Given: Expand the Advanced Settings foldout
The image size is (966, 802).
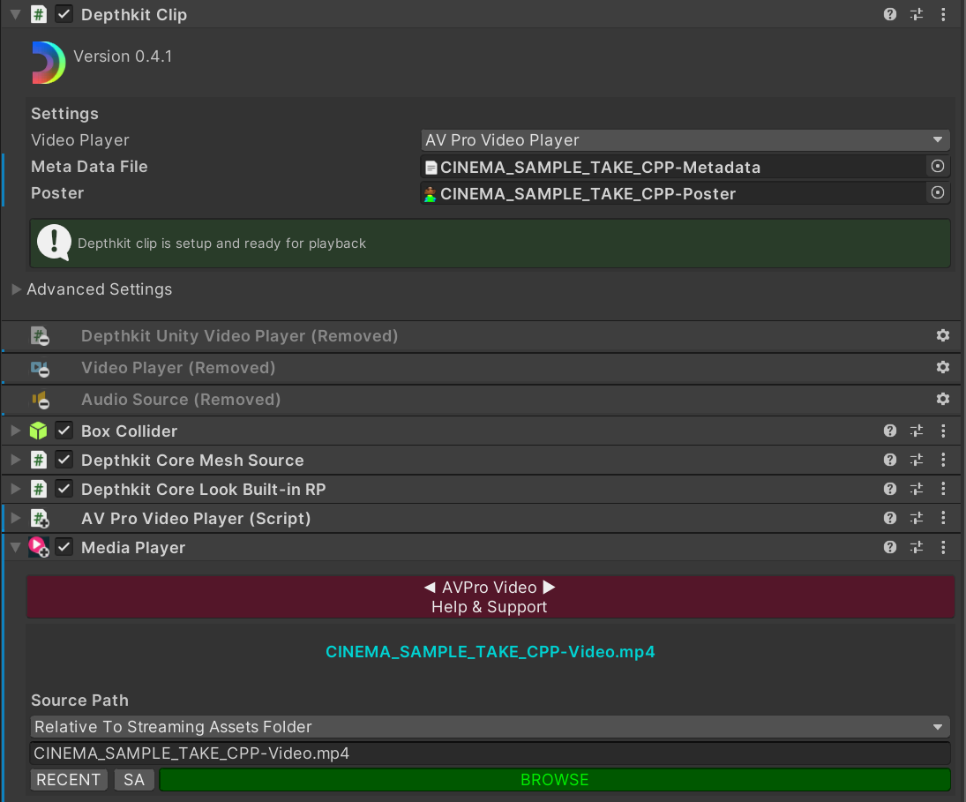Looking at the screenshot, I should point(17,289).
